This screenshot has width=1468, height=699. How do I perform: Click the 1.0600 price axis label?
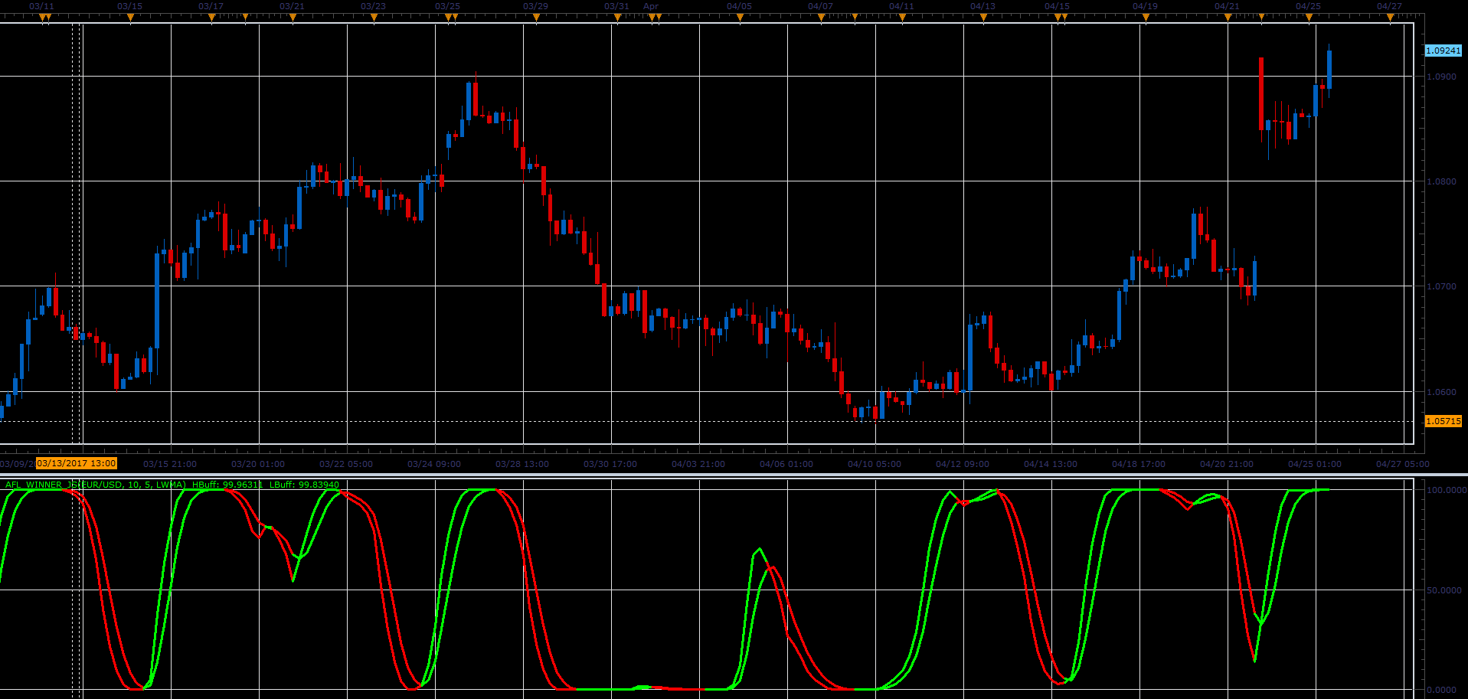pos(1442,392)
